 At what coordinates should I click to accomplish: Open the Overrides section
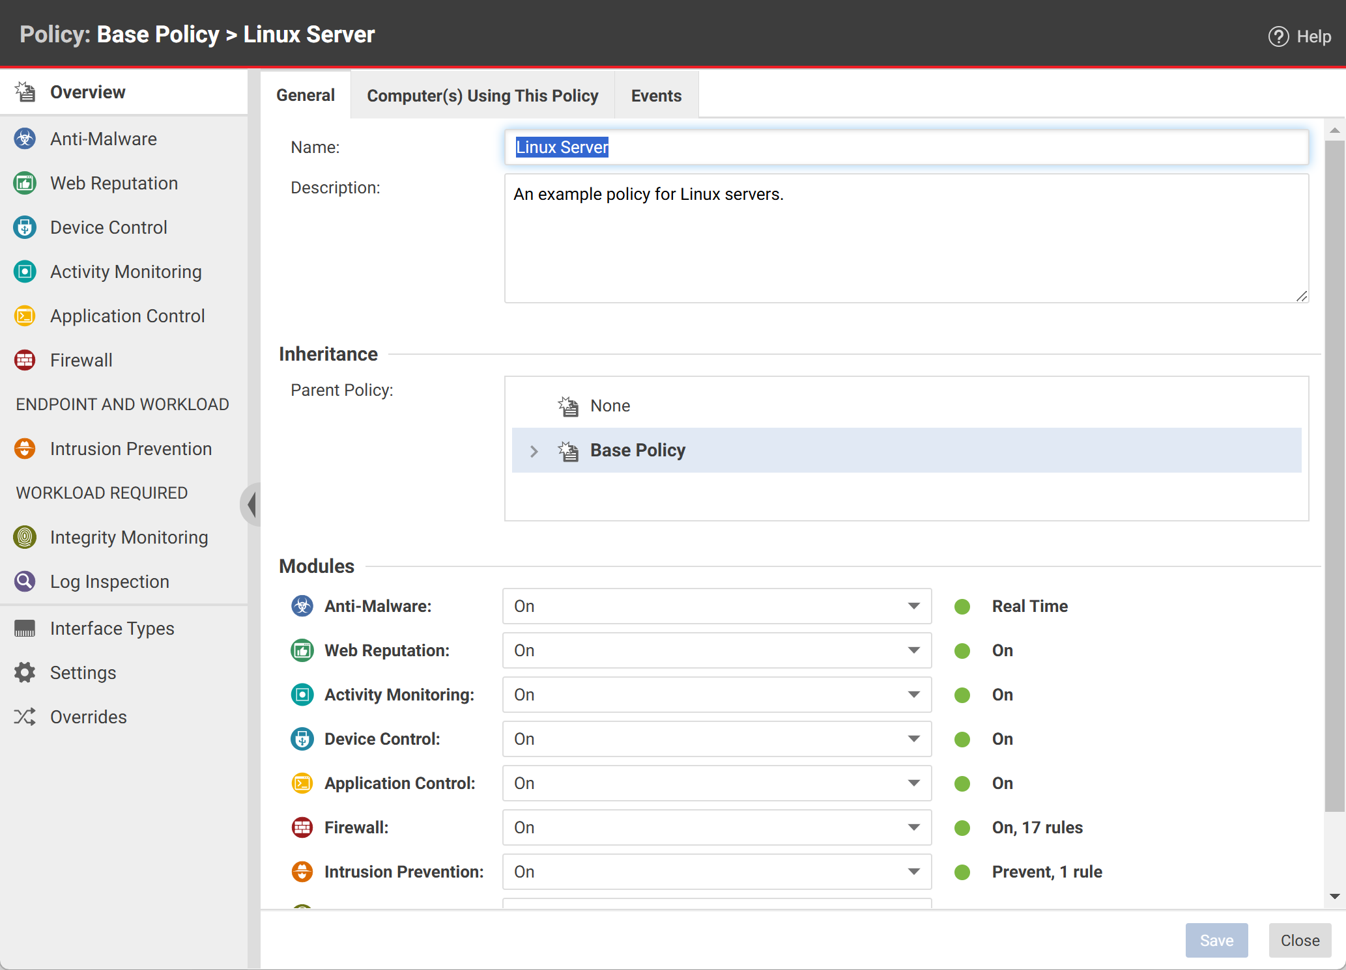pos(124,717)
